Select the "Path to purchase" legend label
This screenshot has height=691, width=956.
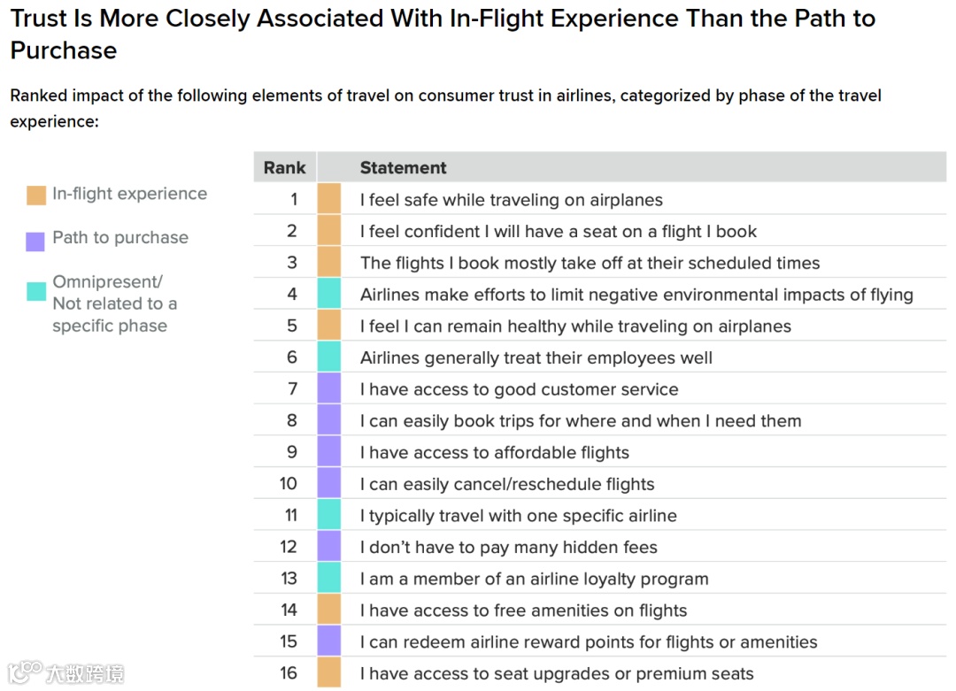point(120,237)
